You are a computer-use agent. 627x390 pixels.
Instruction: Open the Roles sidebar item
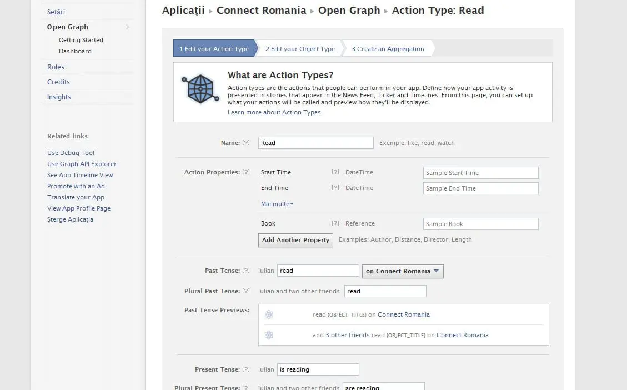pyautogui.click(x=56, y=67)
